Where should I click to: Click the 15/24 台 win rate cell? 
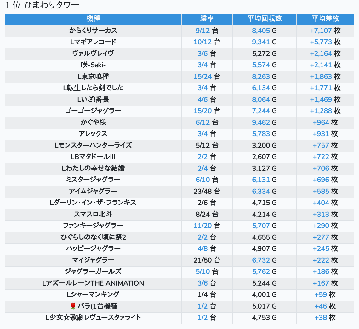(207, 77)
